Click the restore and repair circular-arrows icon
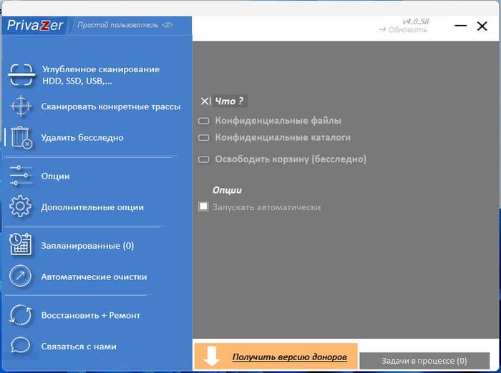 (x=21, y=315)
